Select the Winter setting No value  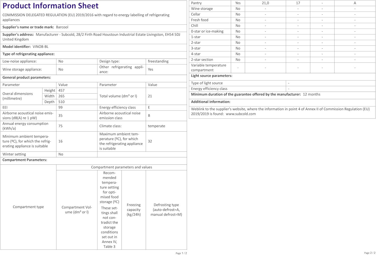[x=61, y=154]
